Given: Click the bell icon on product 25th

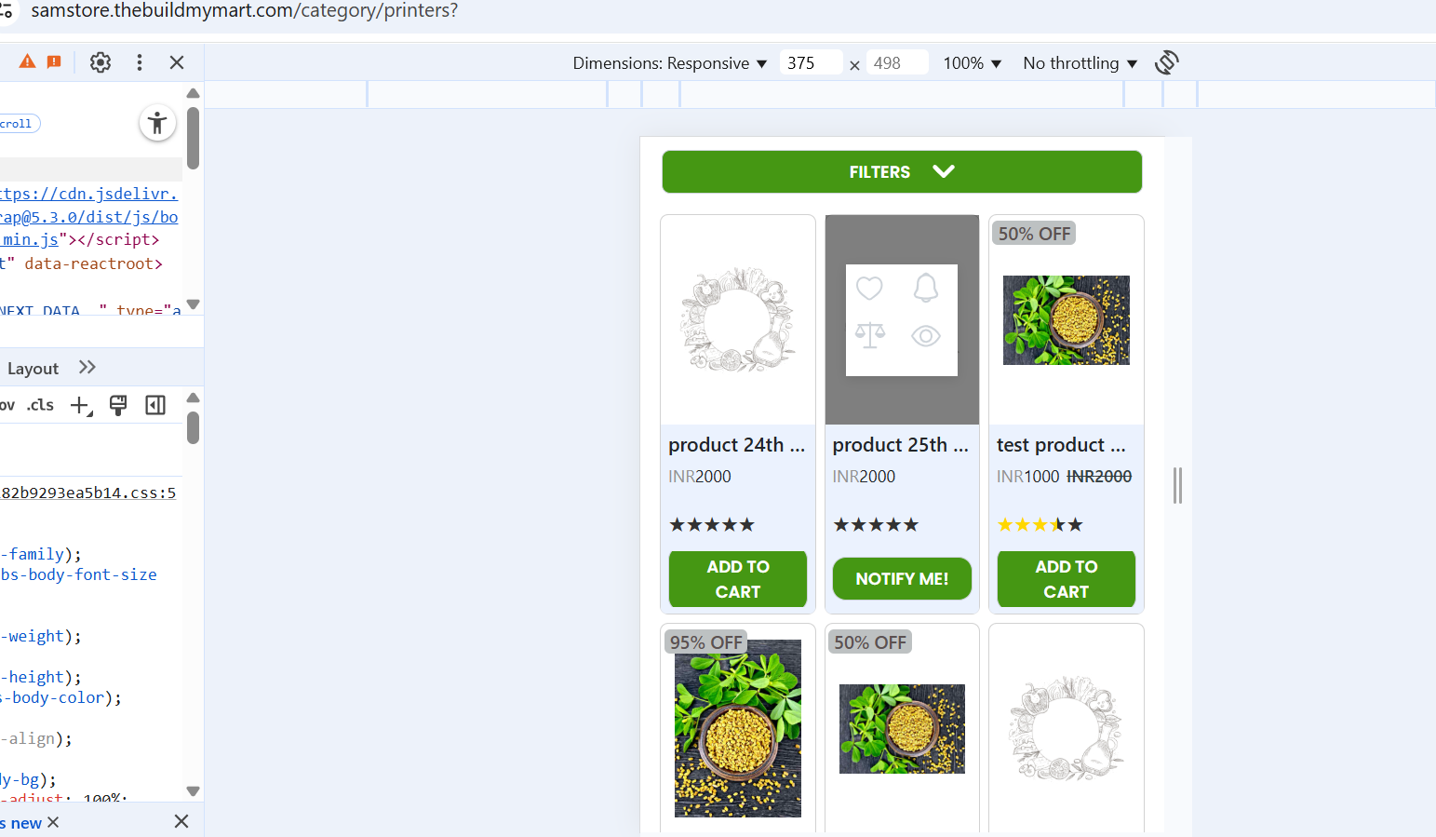Looking at the screenshot, I should tap(925, 289).
